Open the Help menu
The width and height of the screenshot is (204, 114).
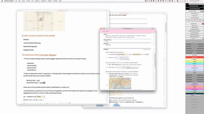(x=60, y=1)
